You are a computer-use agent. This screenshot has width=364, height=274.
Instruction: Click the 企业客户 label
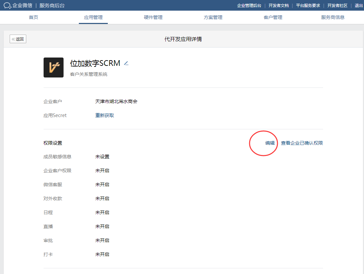(x=53, y=101)
